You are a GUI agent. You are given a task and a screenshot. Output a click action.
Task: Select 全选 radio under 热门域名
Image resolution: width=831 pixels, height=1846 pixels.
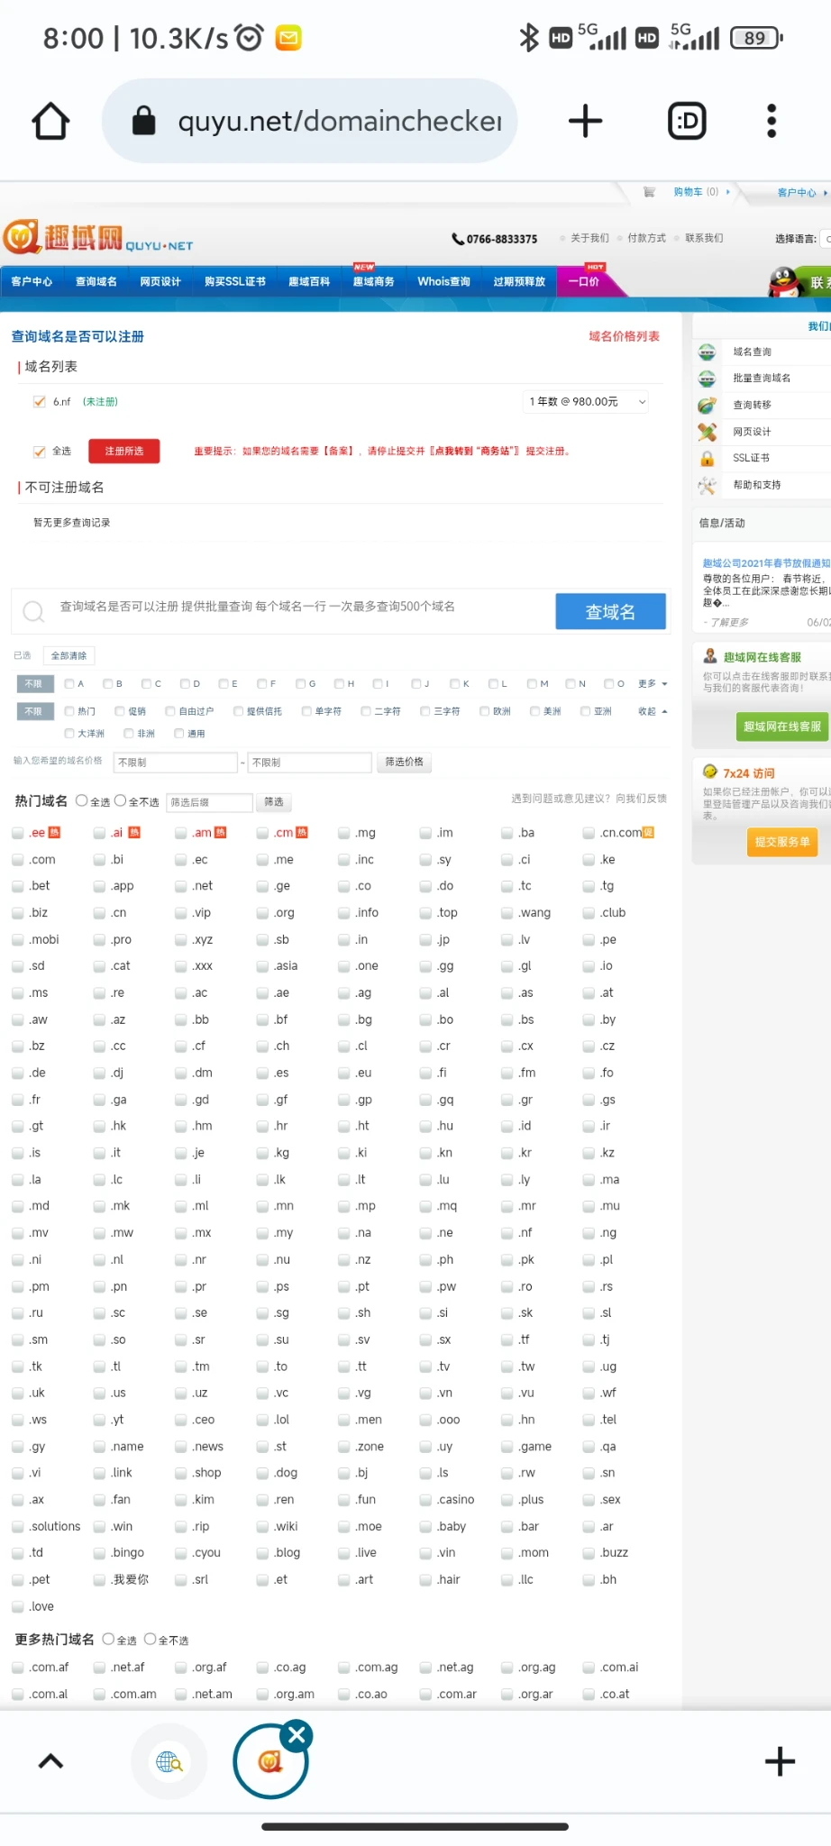pos(82,800)
